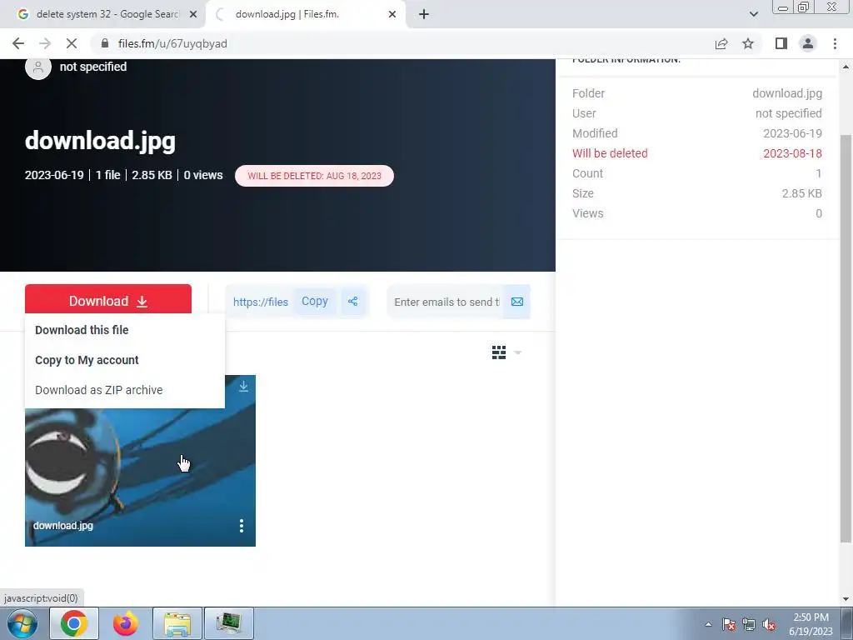Bookmark this page with the star
Image resolution: width=853 pixels, height=640 pixels.
(748, 43)
